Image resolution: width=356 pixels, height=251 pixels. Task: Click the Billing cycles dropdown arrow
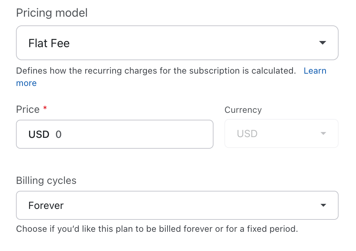click(323, 205)
